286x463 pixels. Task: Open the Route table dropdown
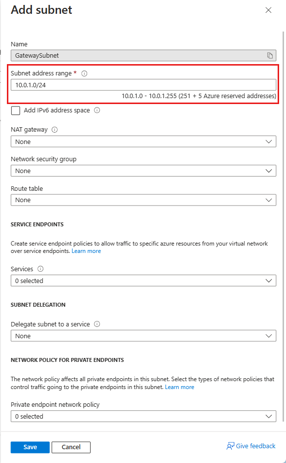click(x=143, y=200)
